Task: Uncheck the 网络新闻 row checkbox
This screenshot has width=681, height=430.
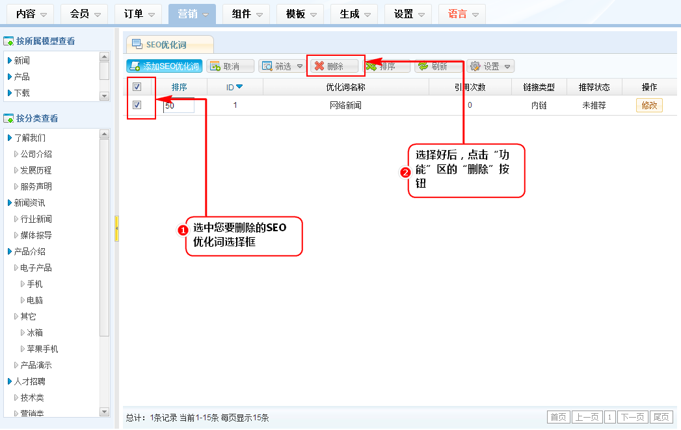Action: point(137,105)
